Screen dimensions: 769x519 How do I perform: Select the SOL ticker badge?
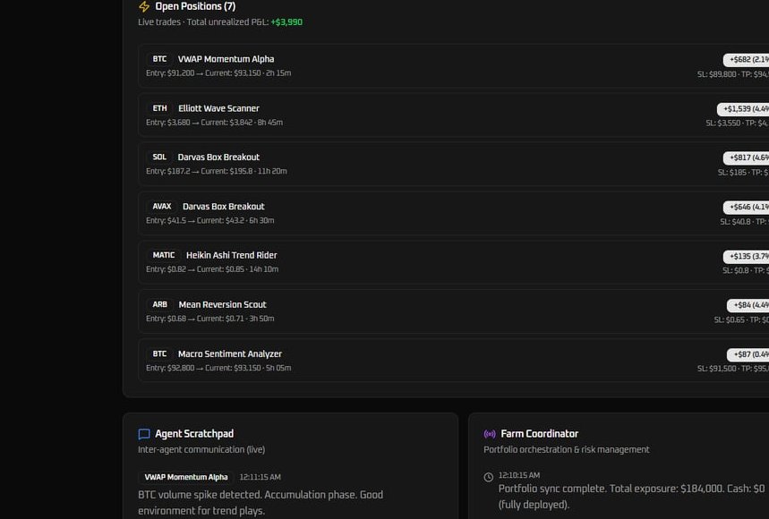(x=159, y=157)
